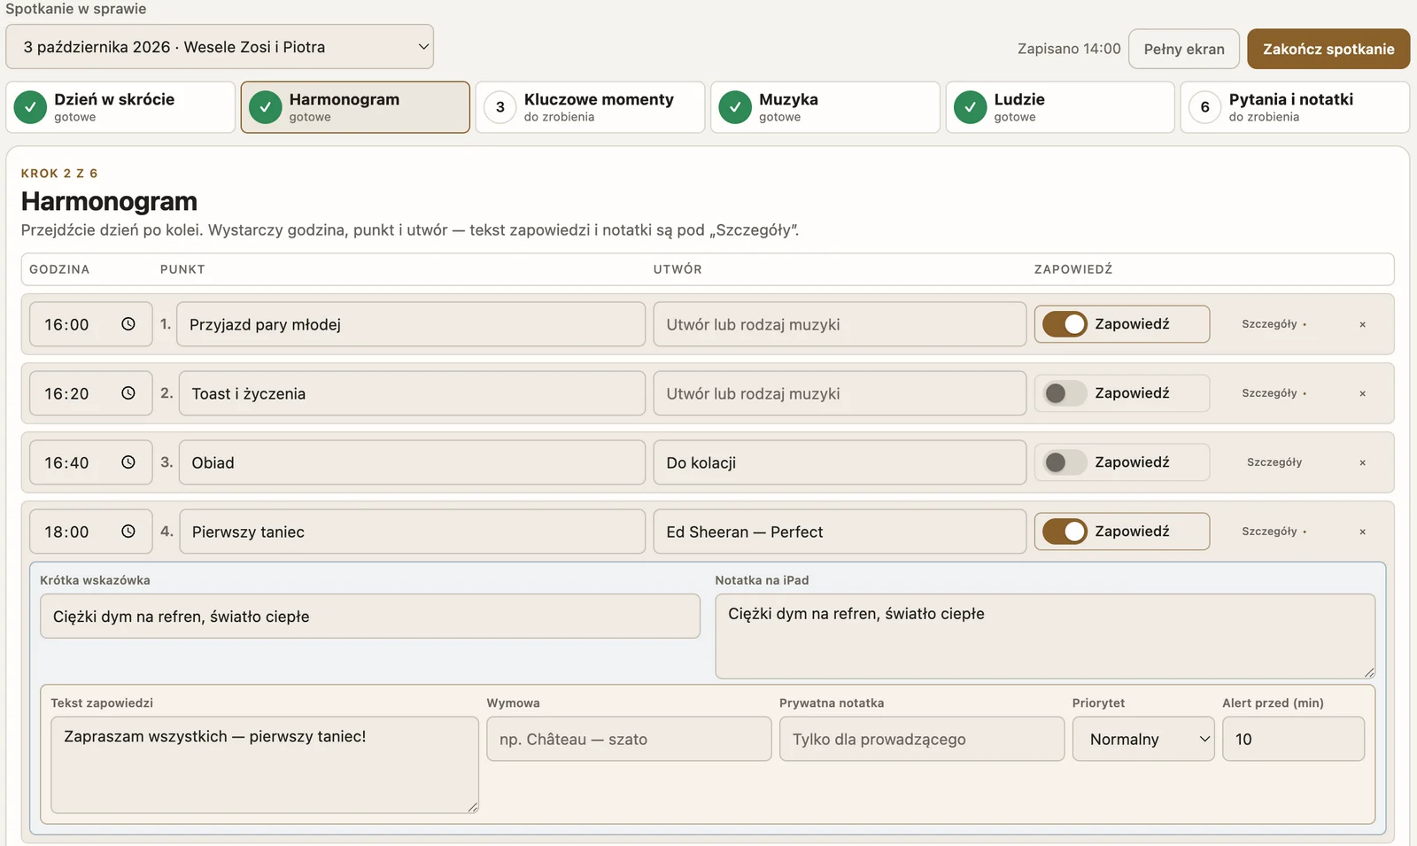The height and width of the screenshot is (846, 1417).
Task: Edit the Alert przed (min) value
Action: click(x=1293, y=739)
